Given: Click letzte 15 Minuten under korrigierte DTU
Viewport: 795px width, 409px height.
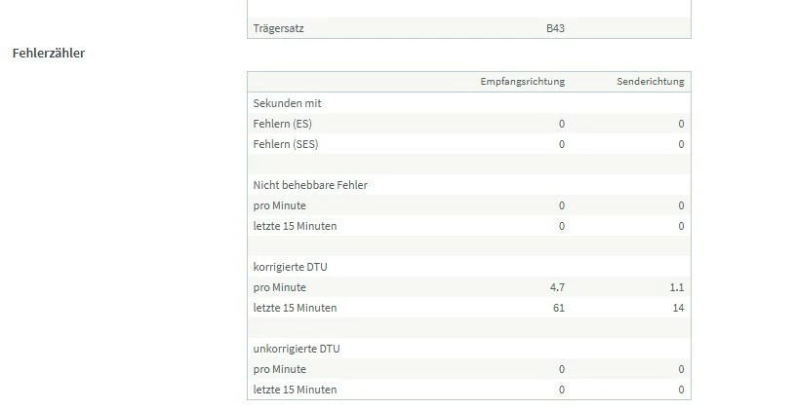Looking at the screenshot, I should (295, 308).
